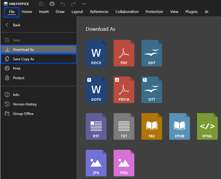The image size is (221, 179).
Task: Download the document as PDF
Action: (x=124, y=53)
